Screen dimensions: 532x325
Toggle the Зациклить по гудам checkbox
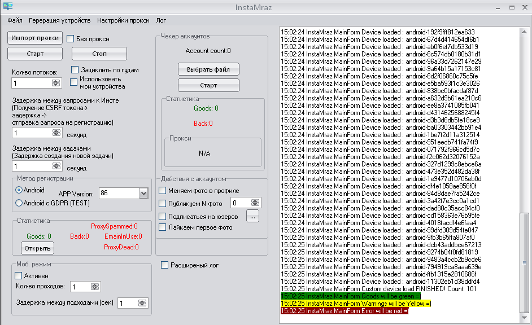(x=76, y=70)
